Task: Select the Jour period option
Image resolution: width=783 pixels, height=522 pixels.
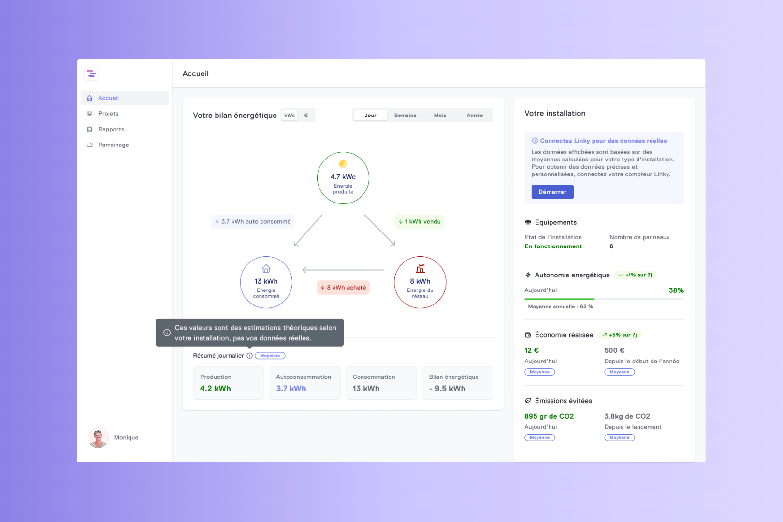Action: pos(370,116)
